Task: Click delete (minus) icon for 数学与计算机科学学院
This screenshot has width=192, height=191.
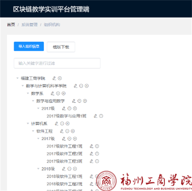Action: pyautogui.click(x=81, y=86)
